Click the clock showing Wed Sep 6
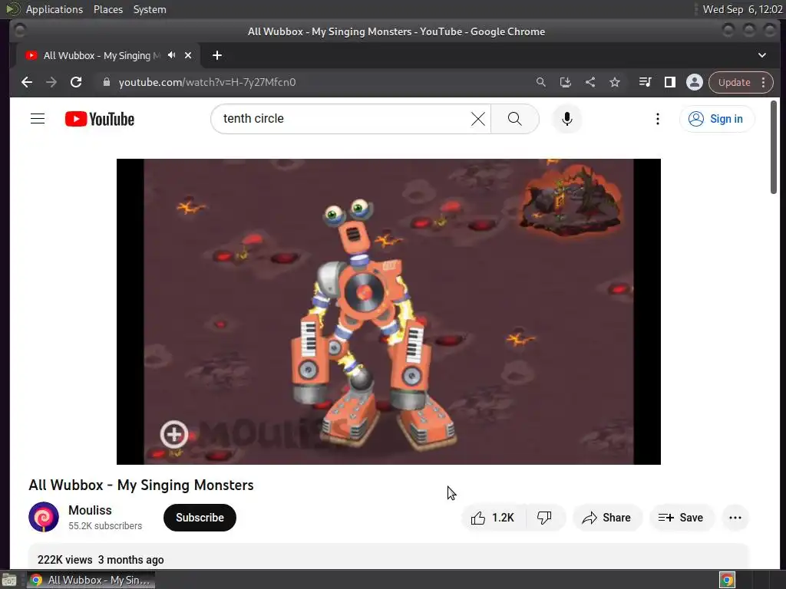This screenshot has height=589, width=786. pyautogui.click(x=742, y=9)
